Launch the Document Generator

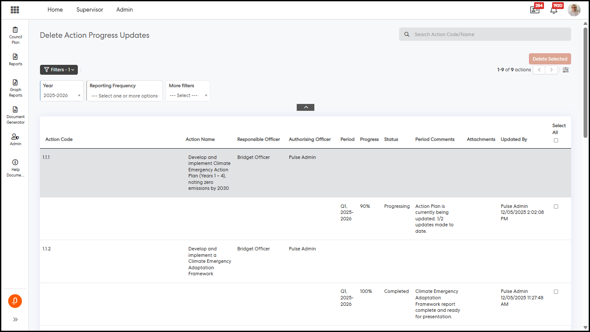[x=15, y=115]
